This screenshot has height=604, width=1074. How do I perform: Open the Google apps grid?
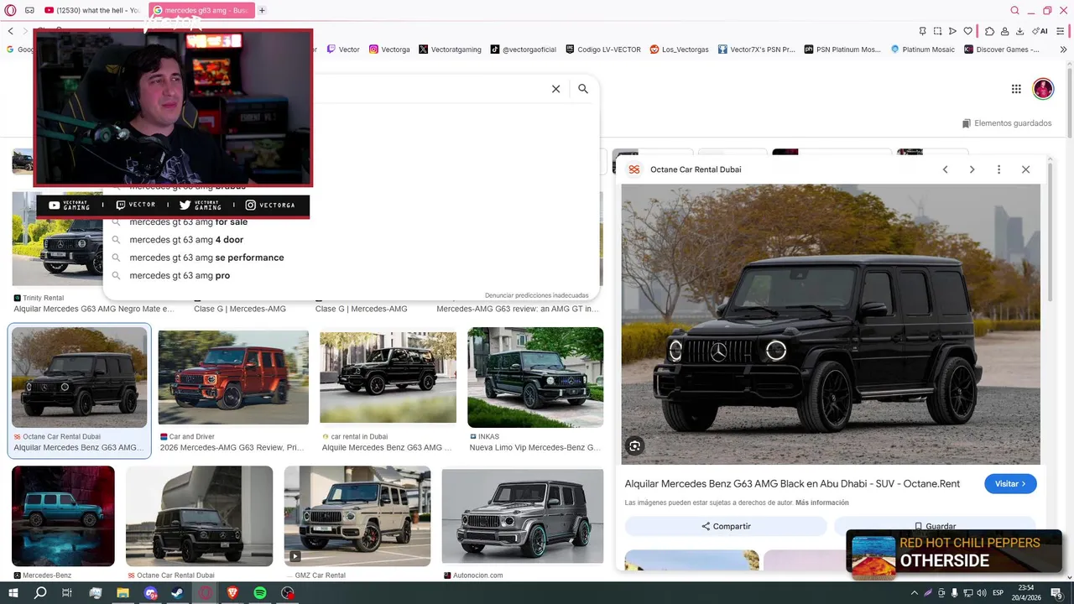coord(1016,89)
